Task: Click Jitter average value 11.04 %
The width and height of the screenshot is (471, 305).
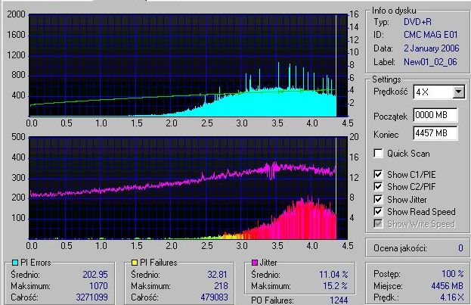Action: [333, 275]
